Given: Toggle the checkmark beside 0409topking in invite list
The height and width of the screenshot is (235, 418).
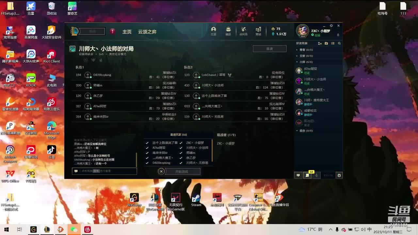Looking at the screenshot, I should (x=147, y=163).
